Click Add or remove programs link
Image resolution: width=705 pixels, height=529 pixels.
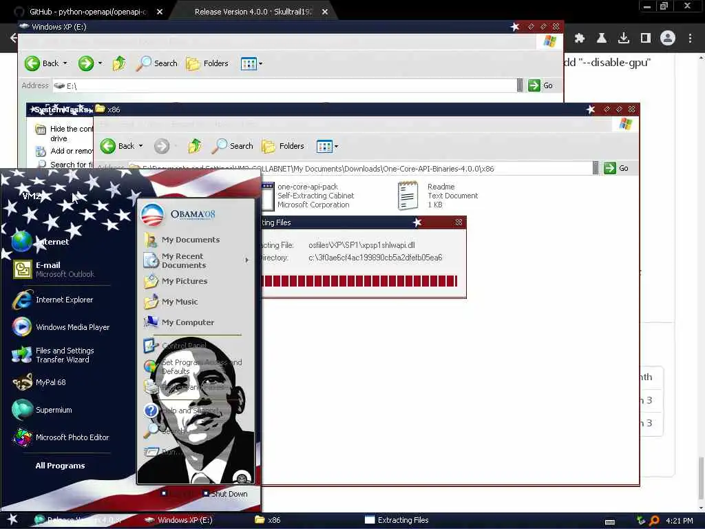point(64,151)
